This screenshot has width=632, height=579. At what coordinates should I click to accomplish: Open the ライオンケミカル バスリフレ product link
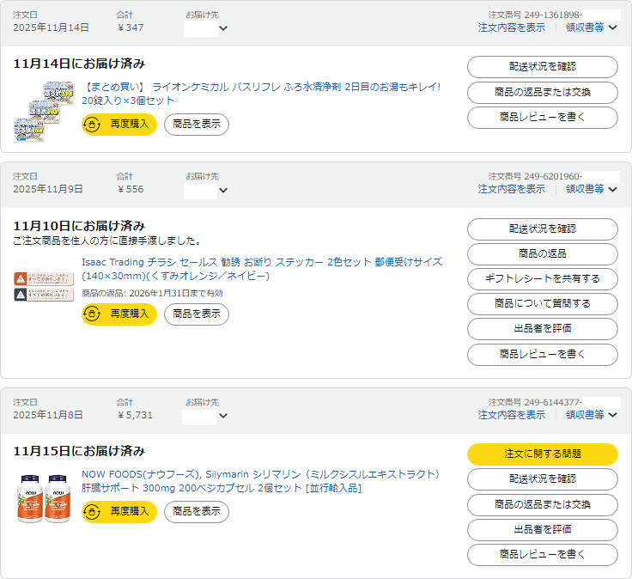[x=262, y=94]
